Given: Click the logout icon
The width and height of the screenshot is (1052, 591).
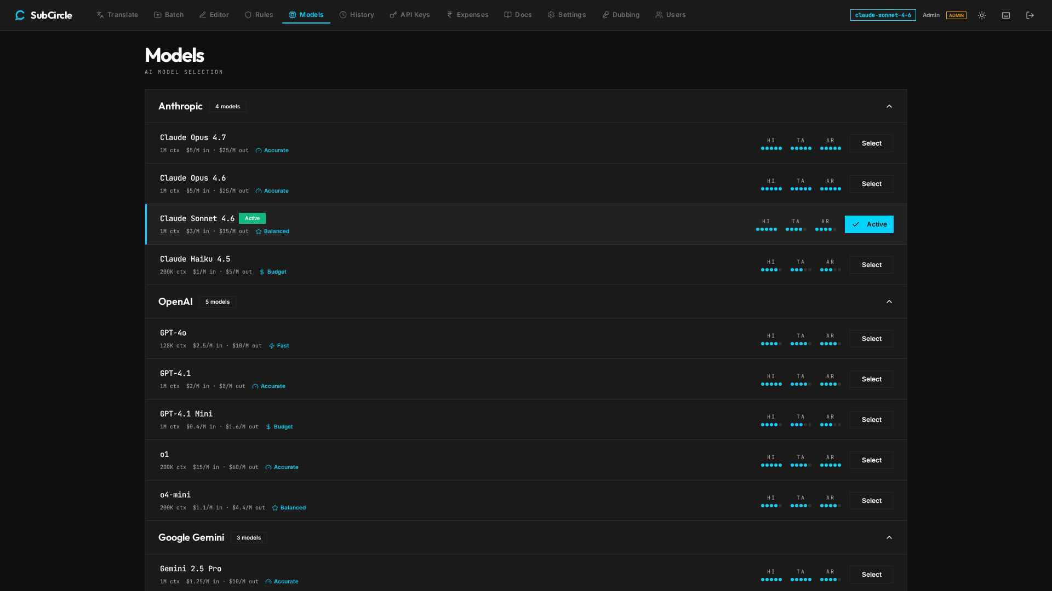Looking at the screenshot, I should 1030,15.
